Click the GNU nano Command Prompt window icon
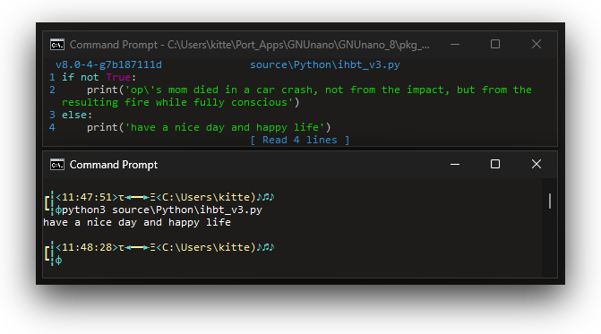Screen dimensions: 601x334 [x=57, y=45]
